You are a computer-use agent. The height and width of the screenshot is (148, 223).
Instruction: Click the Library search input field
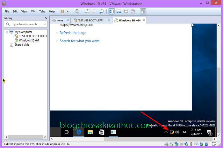pyautogui.click(x=25, y=24)
